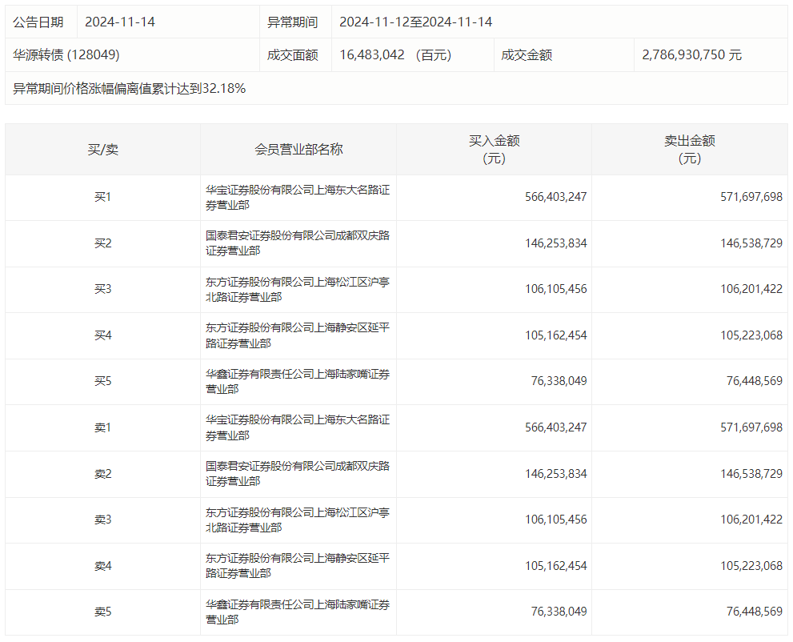Click the 成交面额 label
The height and width of the screenshot is (642, 793).
[292, 54]
